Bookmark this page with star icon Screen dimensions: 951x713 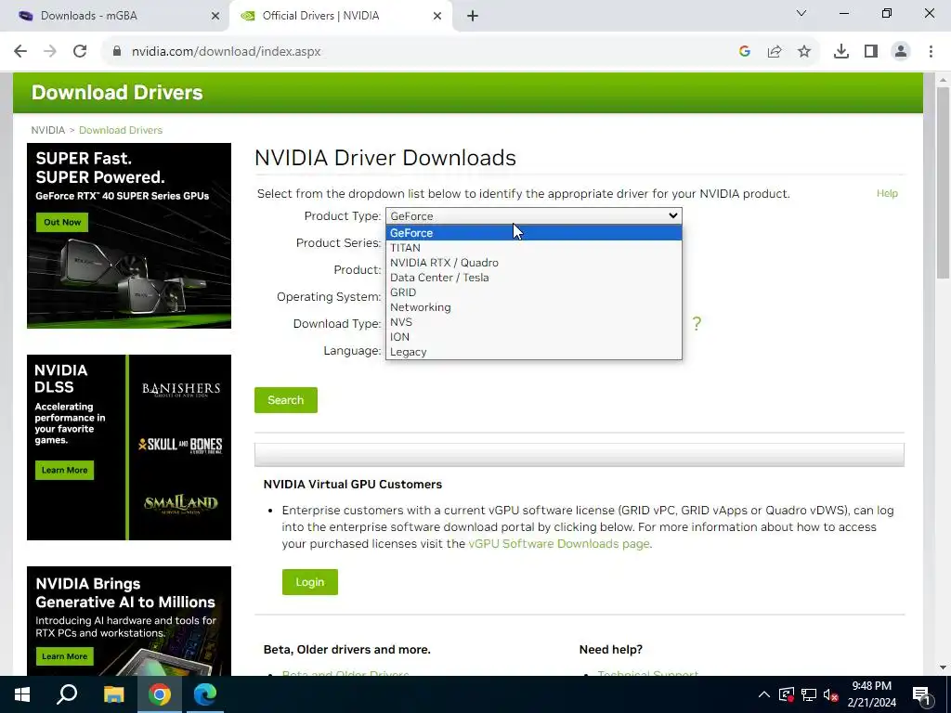coord(804,52)
